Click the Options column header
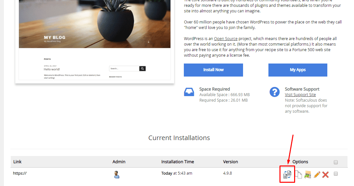Viewport: 354px width, 186px height. (300, 162)
